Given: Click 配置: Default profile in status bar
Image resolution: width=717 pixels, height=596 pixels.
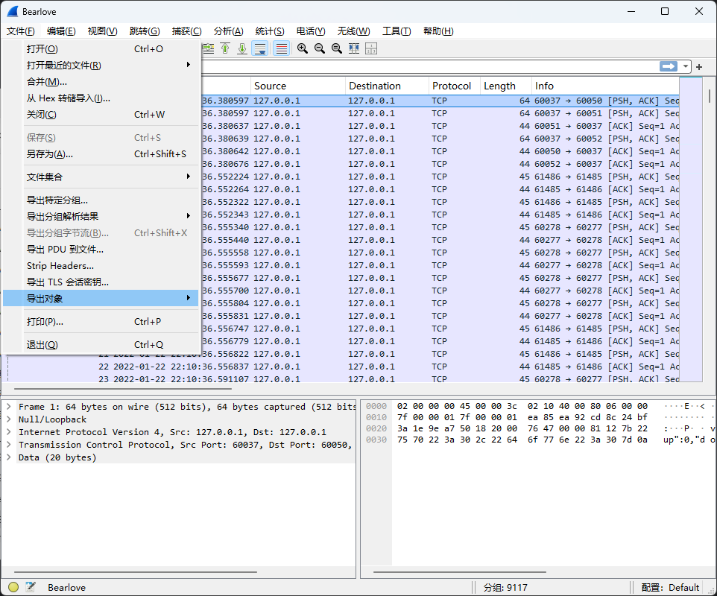Looking at the screenshot, I should click(x=670, y=587).
